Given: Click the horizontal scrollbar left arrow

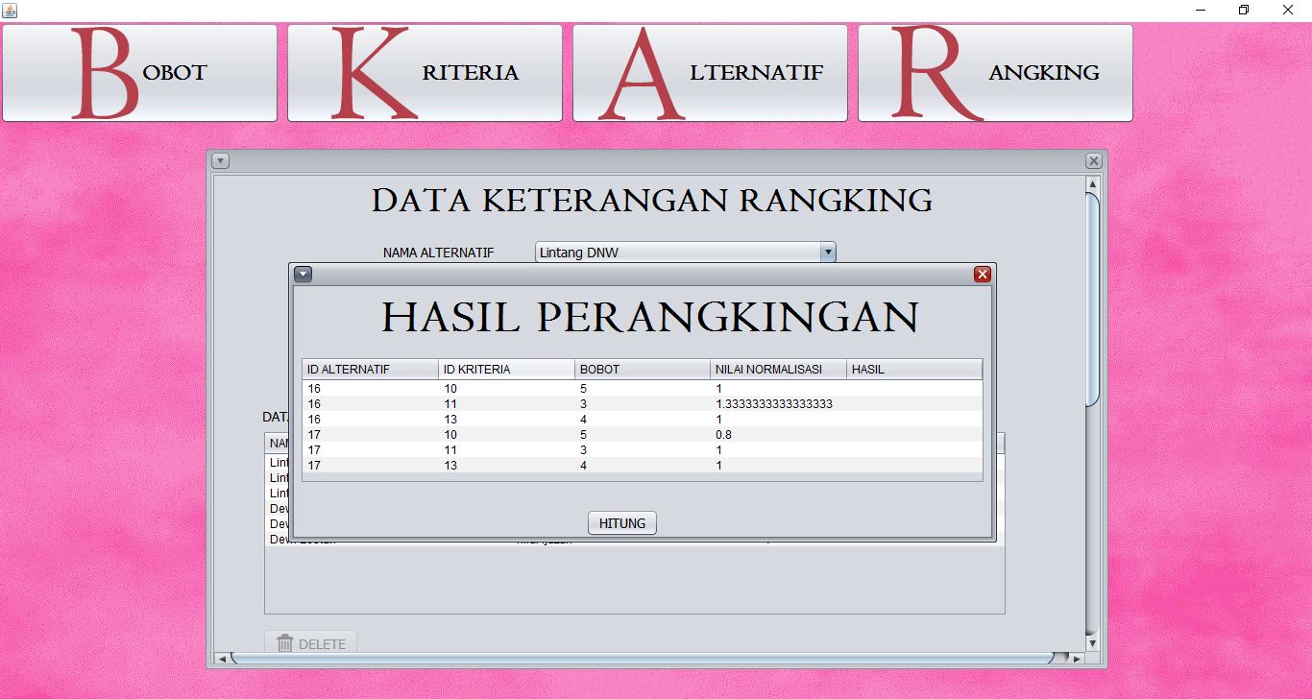Looking at the screenshot, I should (x=220, y=659).
